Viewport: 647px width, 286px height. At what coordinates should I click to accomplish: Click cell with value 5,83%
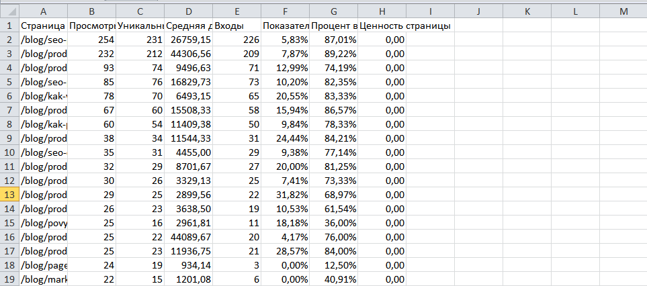pyautogui.click(x=286, y=40)
